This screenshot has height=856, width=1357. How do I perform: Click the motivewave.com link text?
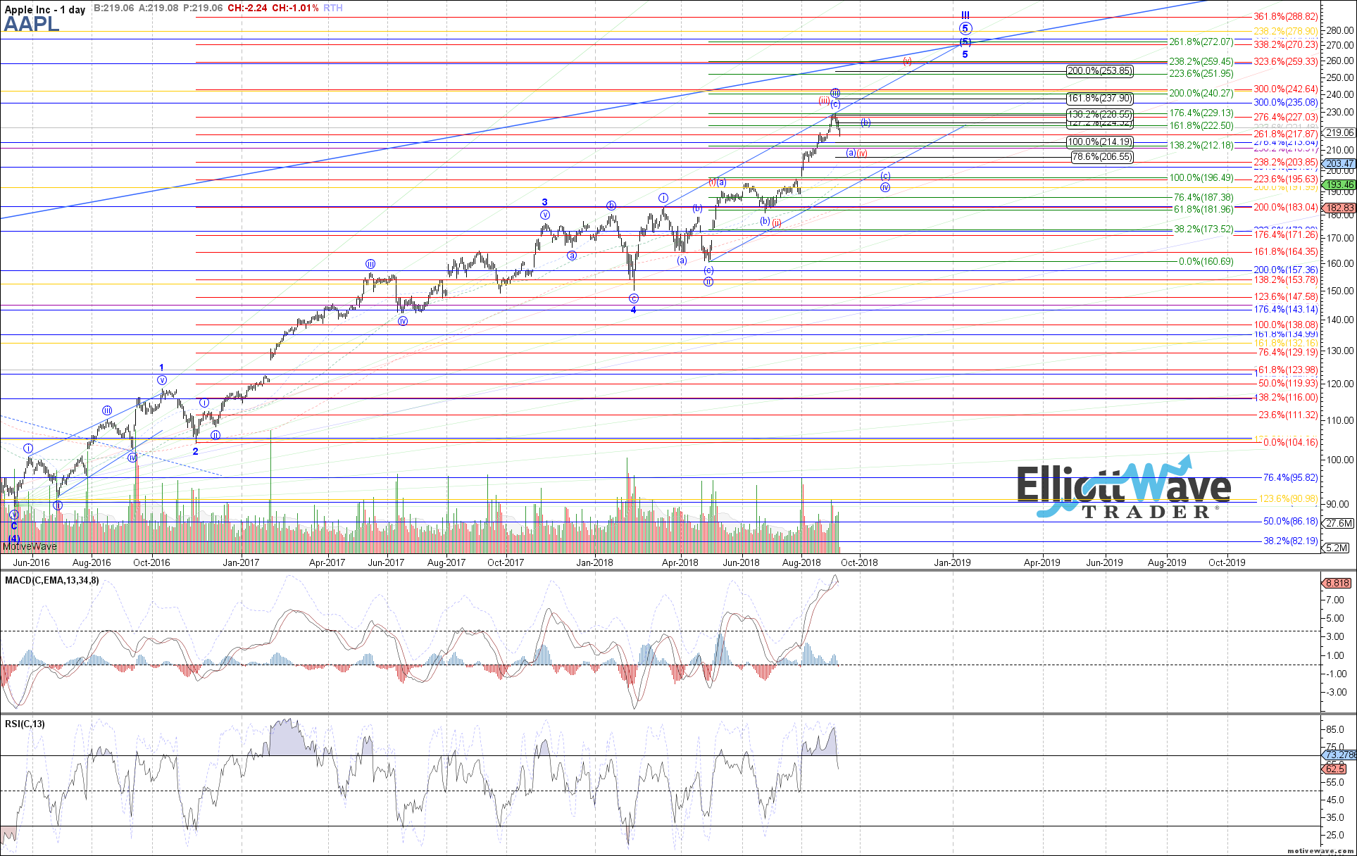(1320, 851)
